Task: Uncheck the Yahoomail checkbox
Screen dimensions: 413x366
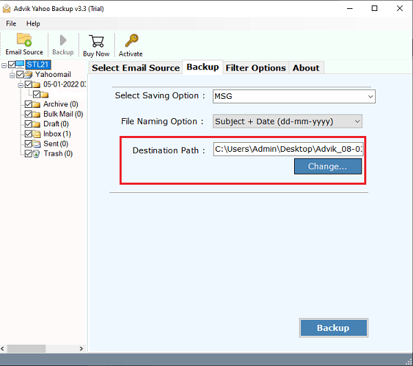Action: tap(20, 75)
